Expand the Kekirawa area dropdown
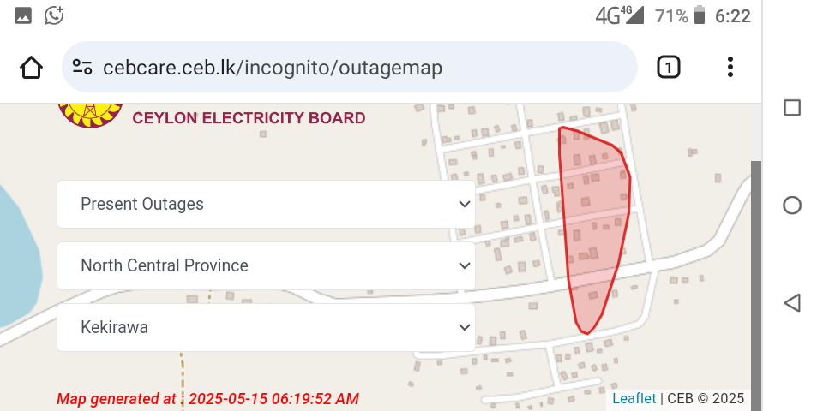Screen dimensions: 823x411 (266, 328)
